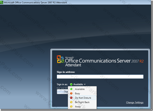The image size is (153, 111).
Task: Click the red Do Not Disturb icon
Action: pos(71,98)
